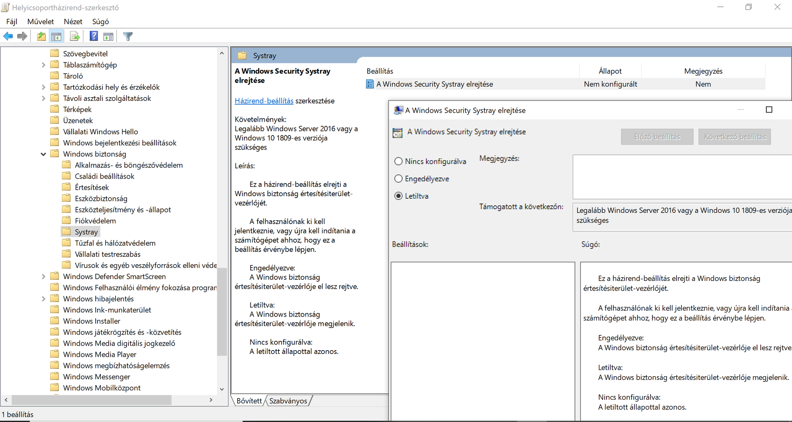Click the Filter funnel toolbar icon
Viewport: 792px width, 422px height.
click(128, 36)
